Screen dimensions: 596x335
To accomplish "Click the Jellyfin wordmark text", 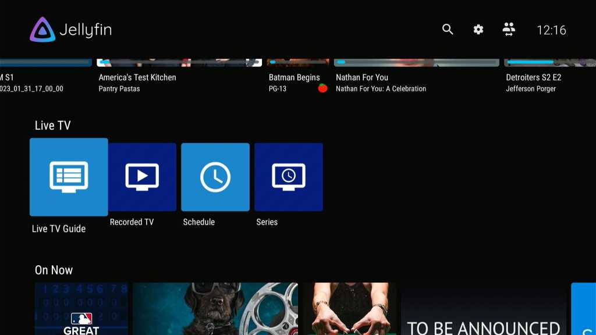I will (x=86, y=30).
